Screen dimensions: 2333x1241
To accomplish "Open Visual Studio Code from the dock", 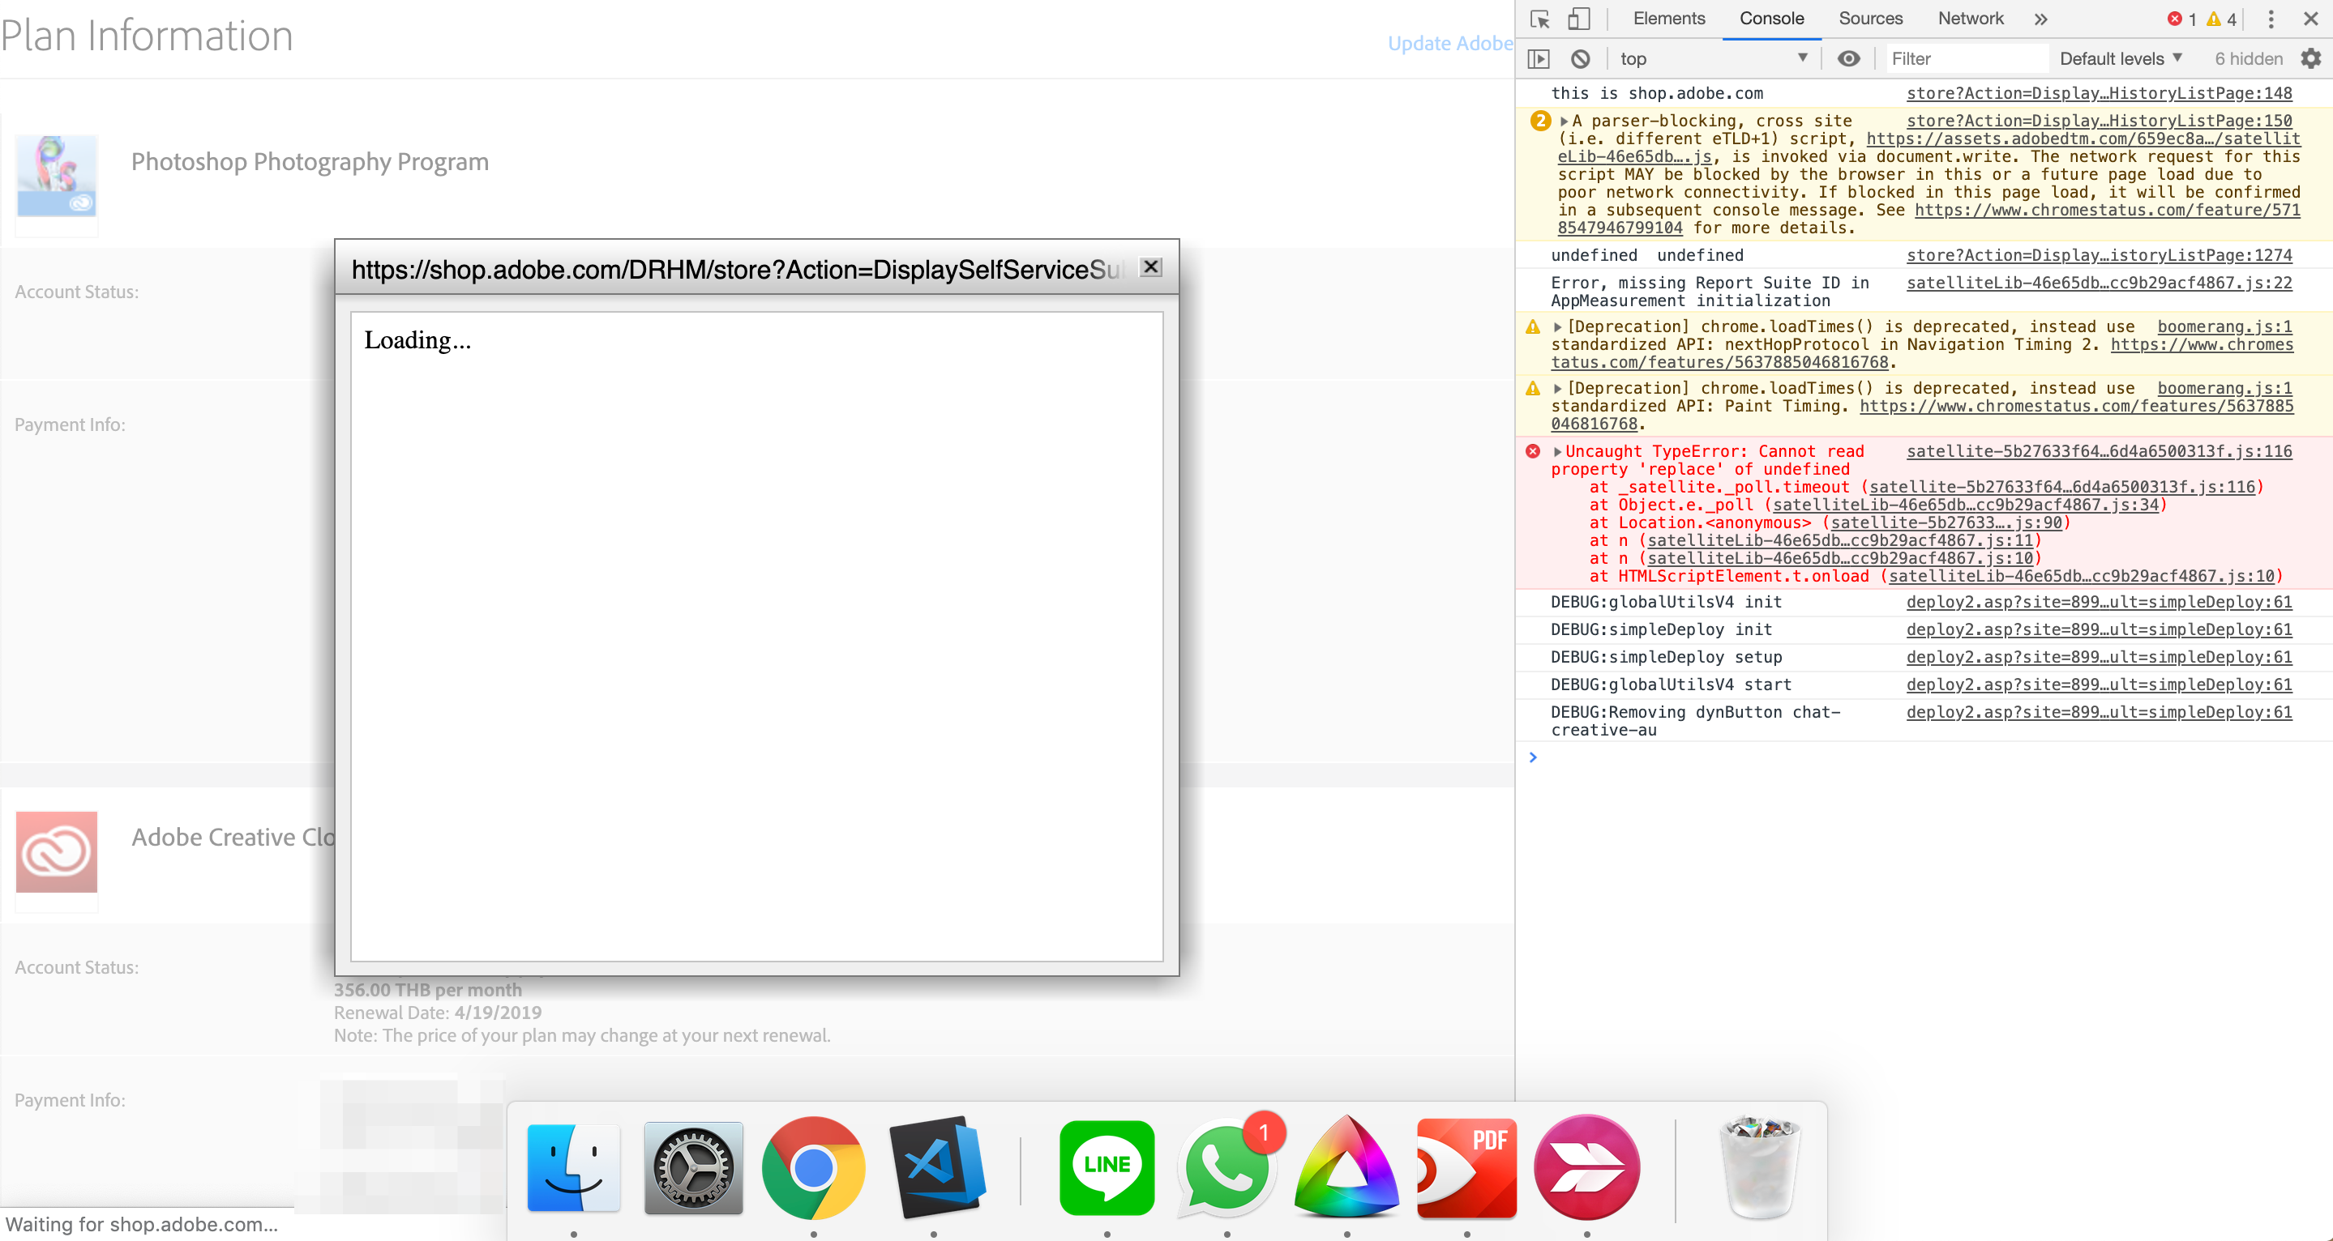I will (x=936, y=1166).
